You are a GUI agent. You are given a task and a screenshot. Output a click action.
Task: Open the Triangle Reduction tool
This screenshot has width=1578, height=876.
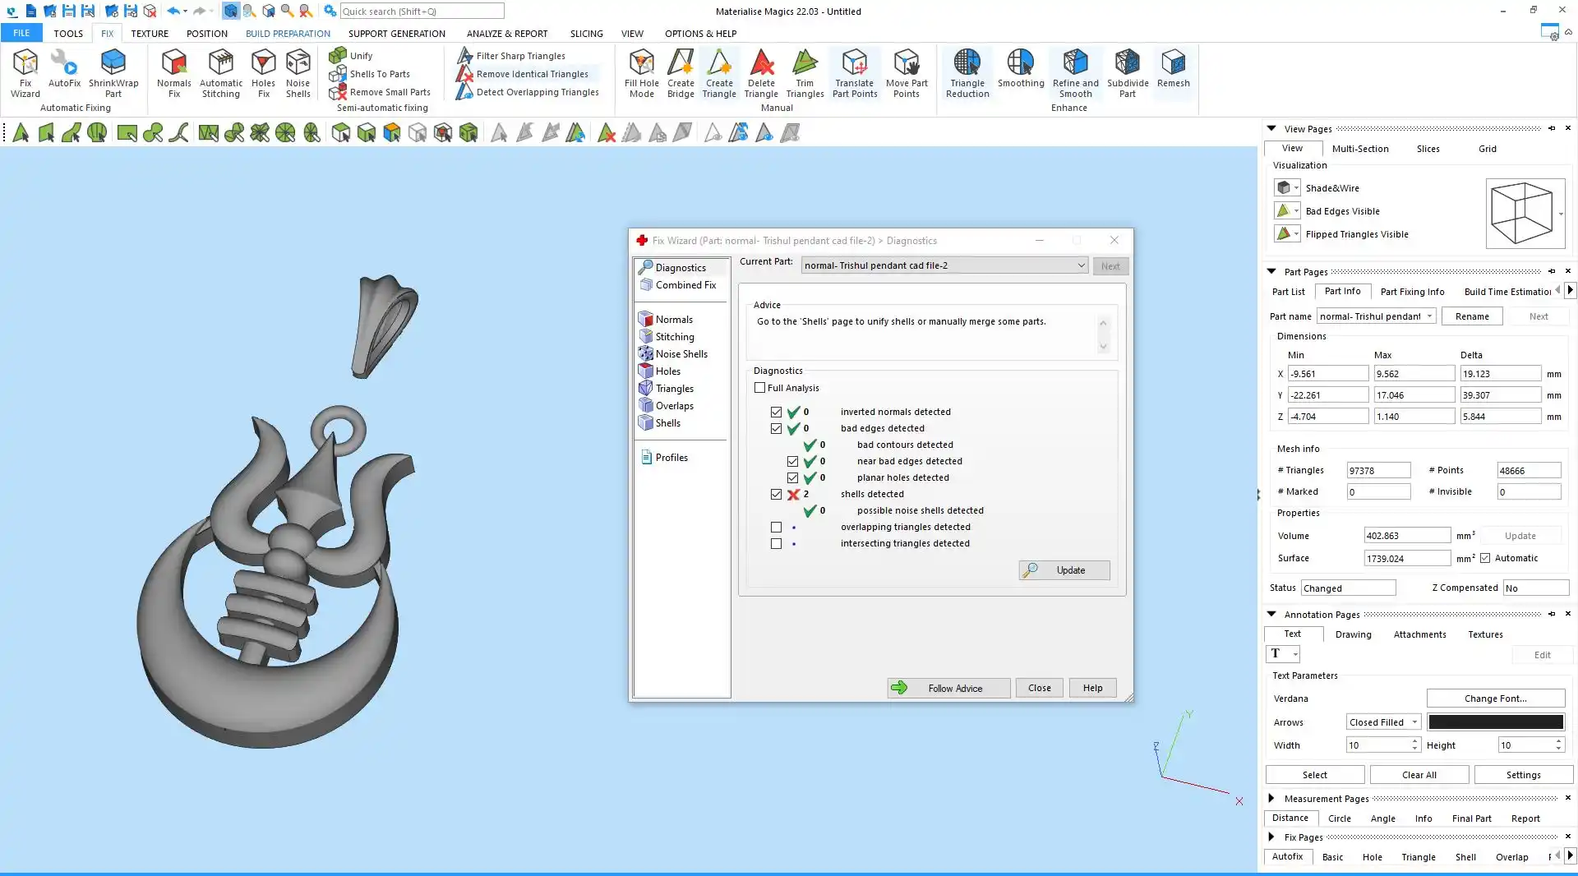(x=967, y=72)
